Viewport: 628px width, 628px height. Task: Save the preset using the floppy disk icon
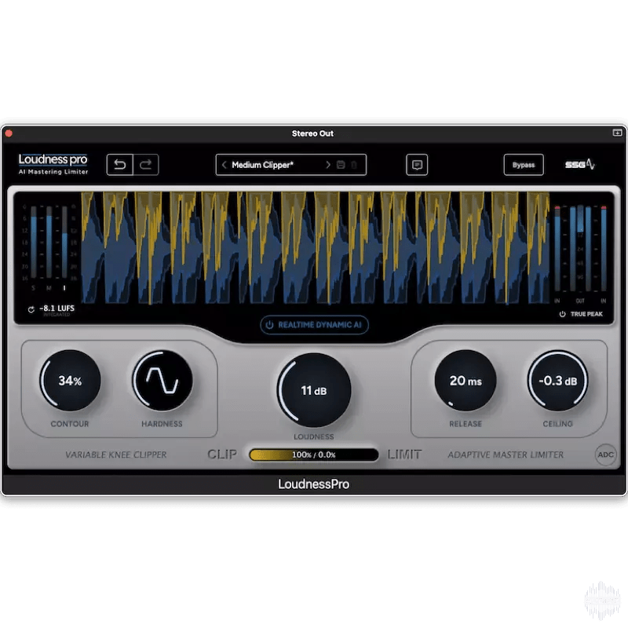click(x=341, y=165)
